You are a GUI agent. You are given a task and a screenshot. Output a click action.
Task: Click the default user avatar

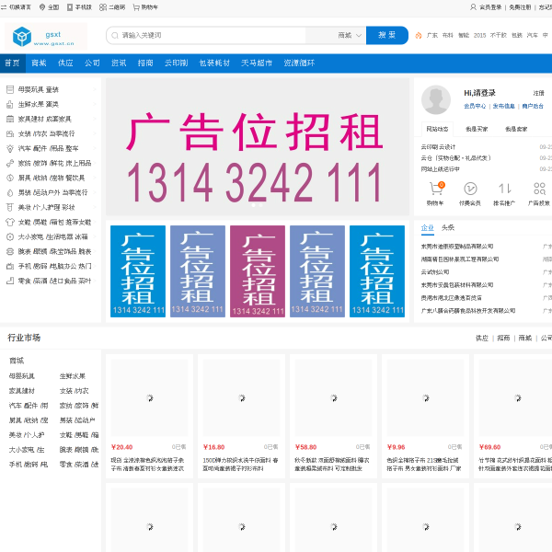(436, 99)
